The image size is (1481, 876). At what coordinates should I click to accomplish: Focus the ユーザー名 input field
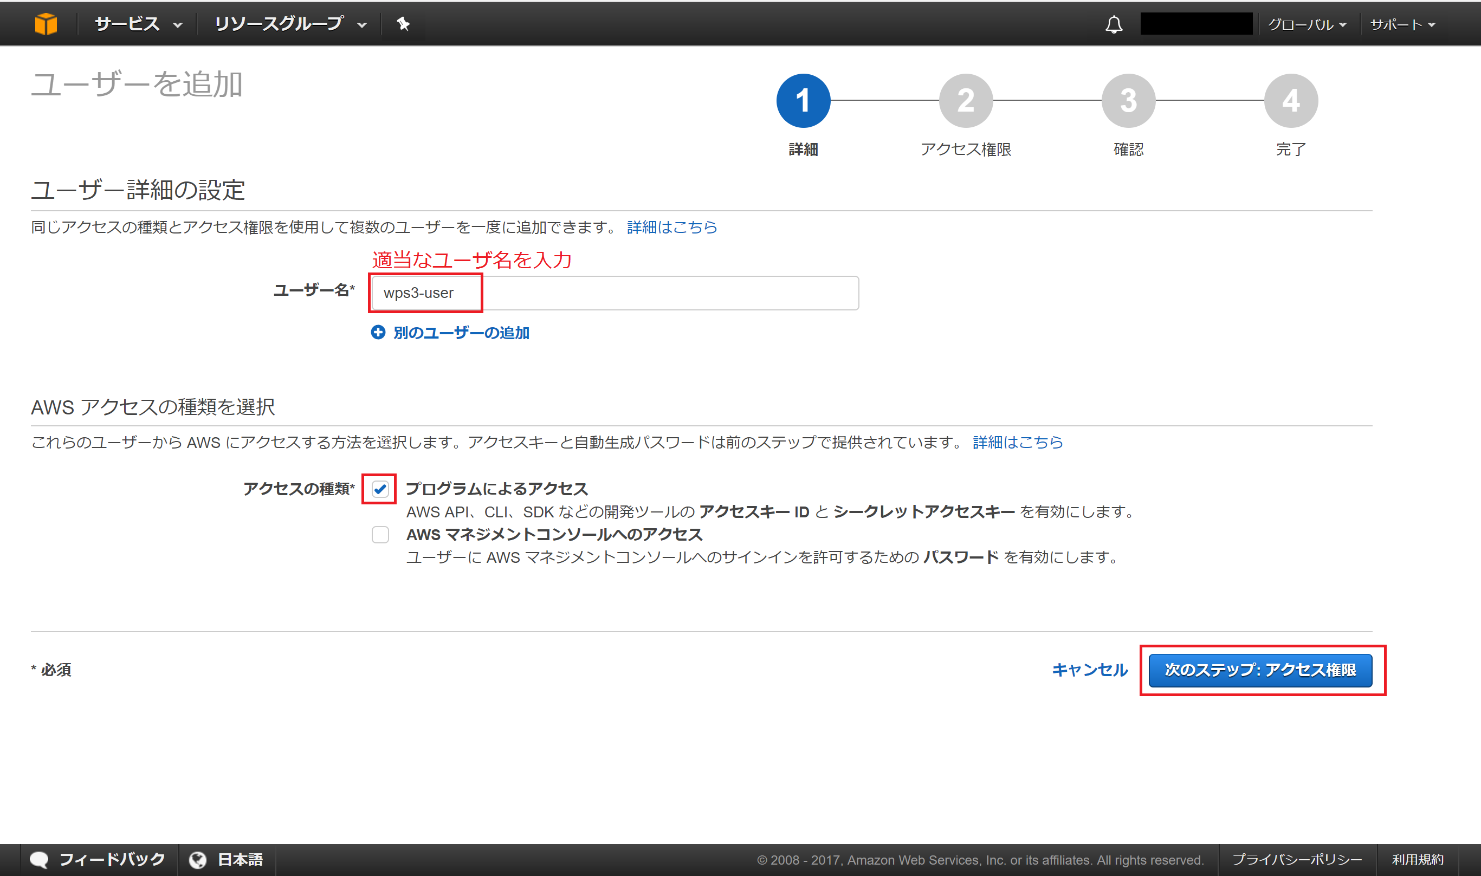click(x=615, y=293)
